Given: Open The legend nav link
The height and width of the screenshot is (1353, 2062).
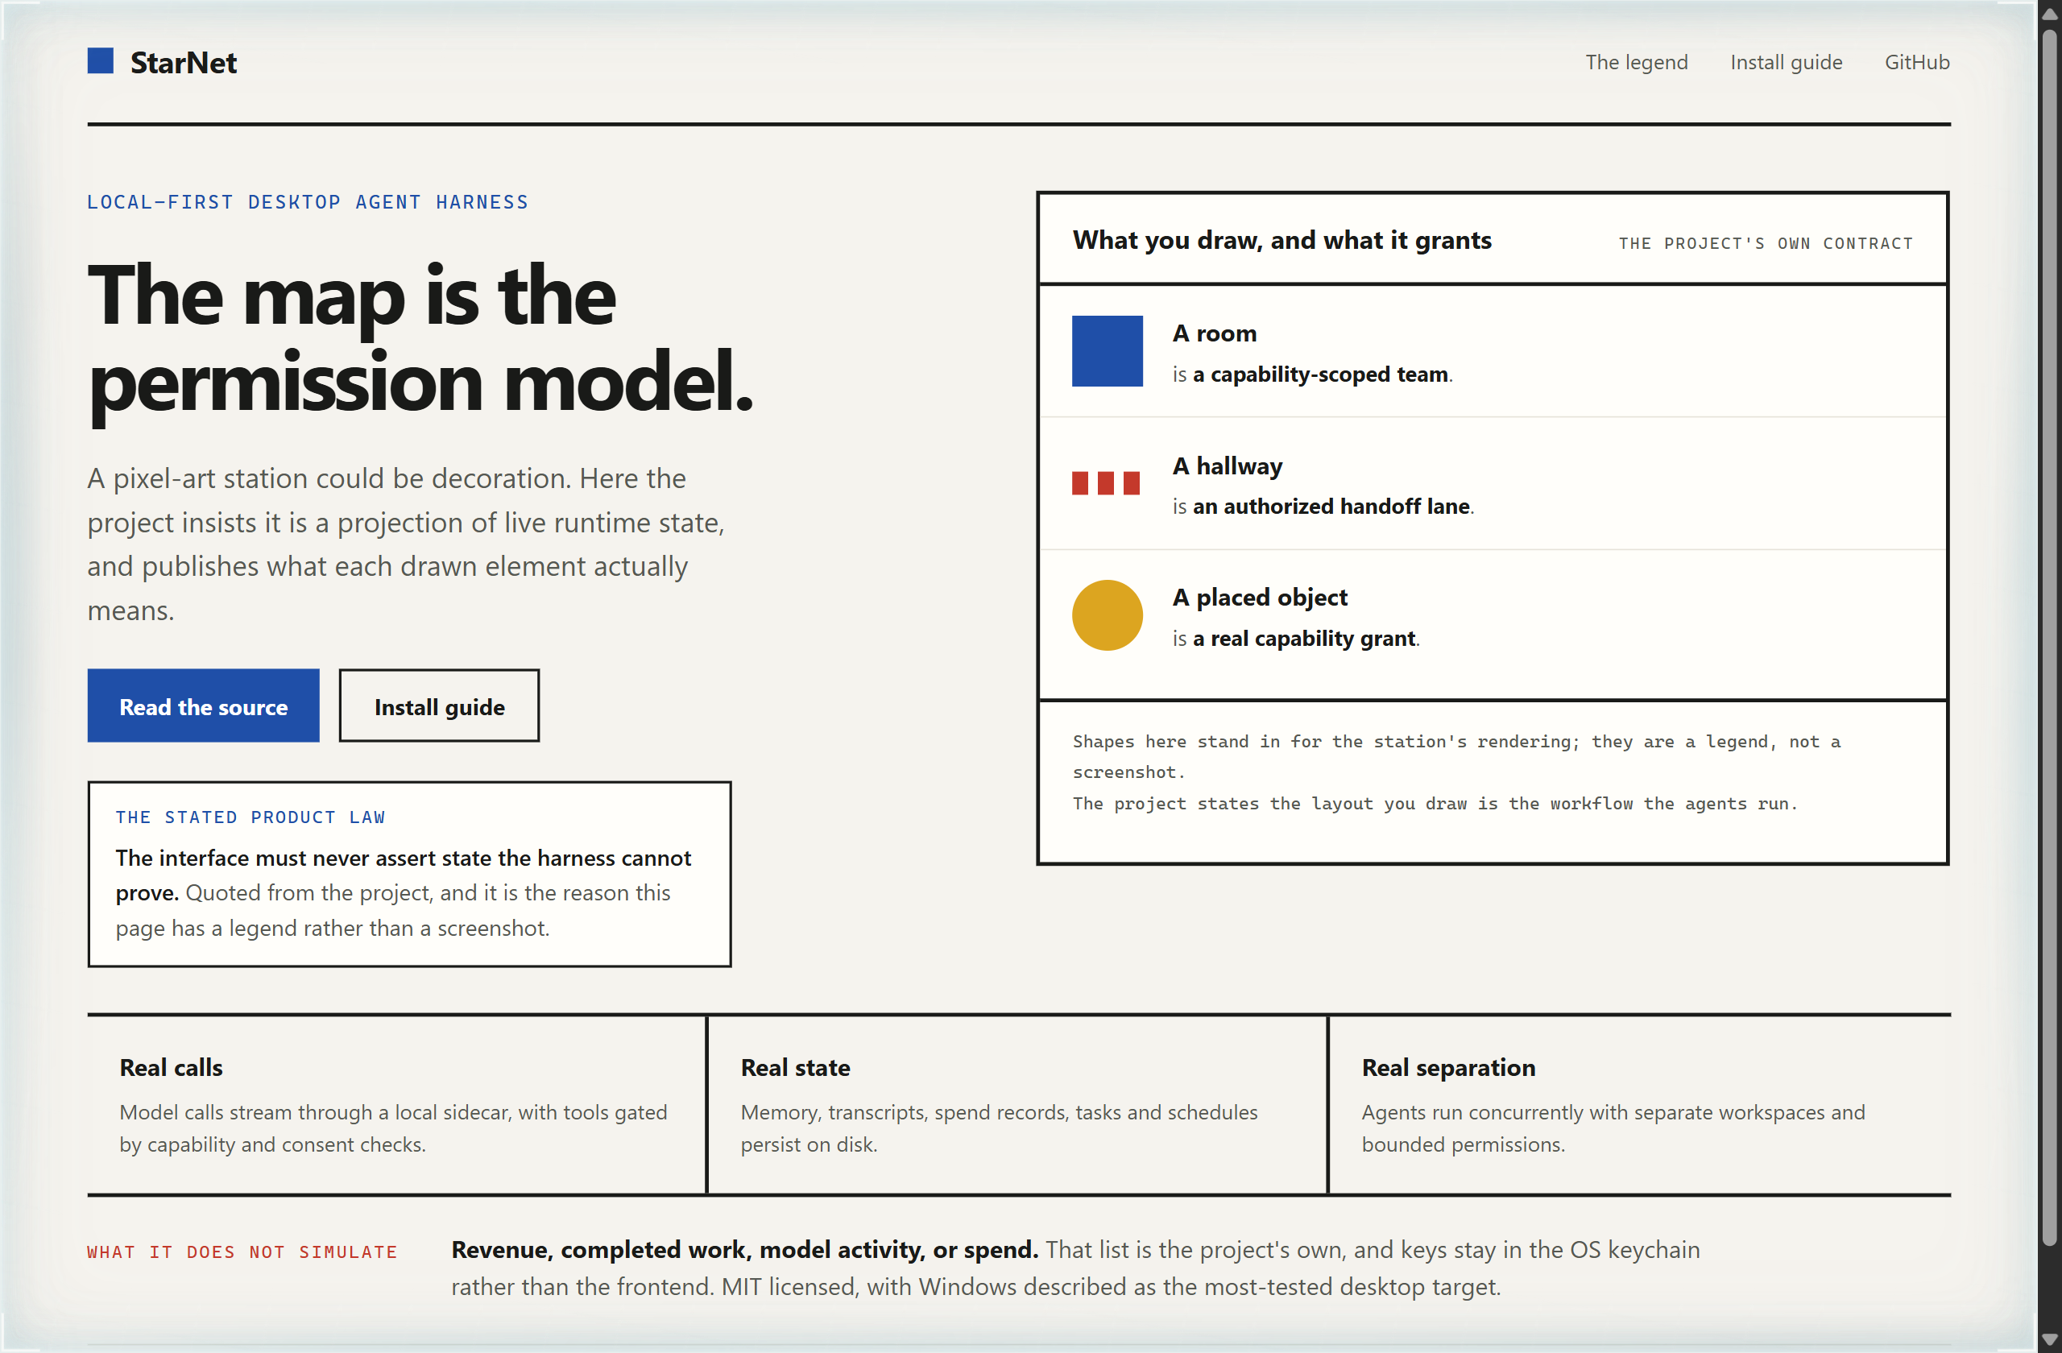Looking at the screenshot, I should coord(1637,62).
